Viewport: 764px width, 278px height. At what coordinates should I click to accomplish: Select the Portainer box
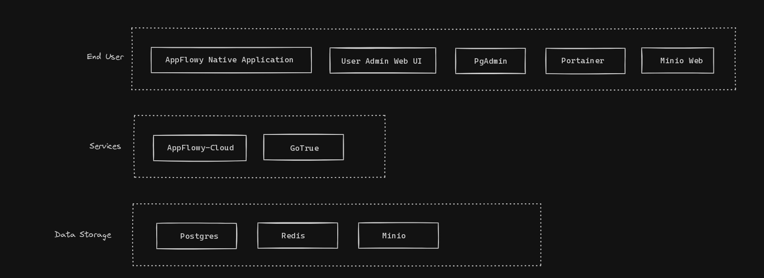tap(585, 61)
